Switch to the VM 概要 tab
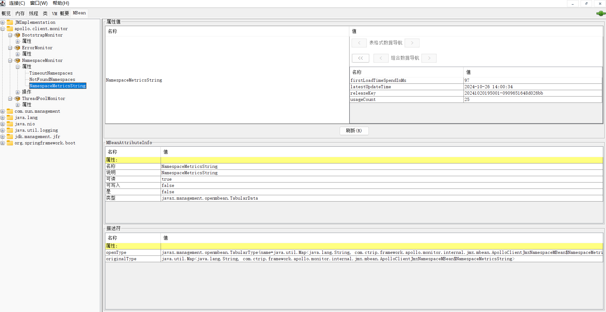 [x=60, y=13]
